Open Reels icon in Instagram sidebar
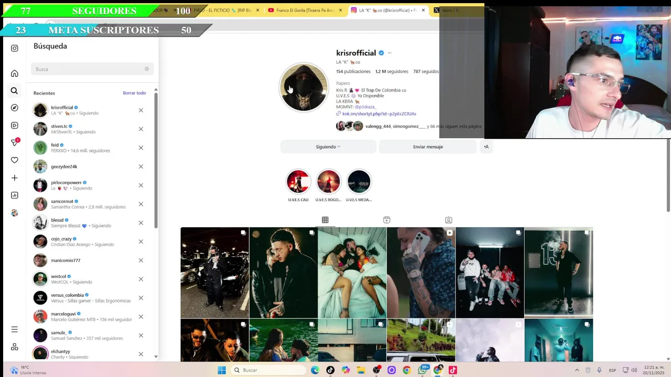The width and height of the screenshot is (671, 377). pyautogui.click(x=14, y=125)
